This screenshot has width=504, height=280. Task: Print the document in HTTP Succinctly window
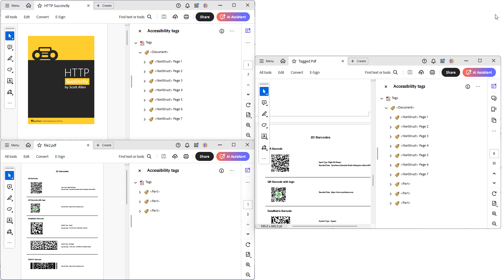pyautogui.click(x=186, y=17)
